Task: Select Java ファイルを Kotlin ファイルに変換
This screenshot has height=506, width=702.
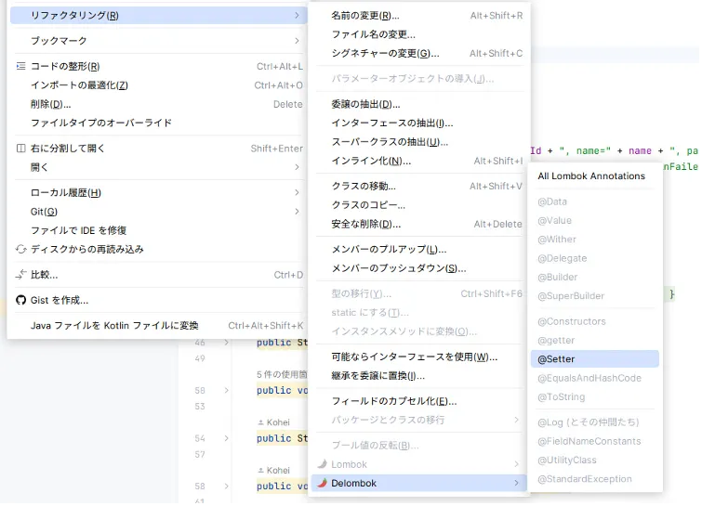Action: (114, 326)
